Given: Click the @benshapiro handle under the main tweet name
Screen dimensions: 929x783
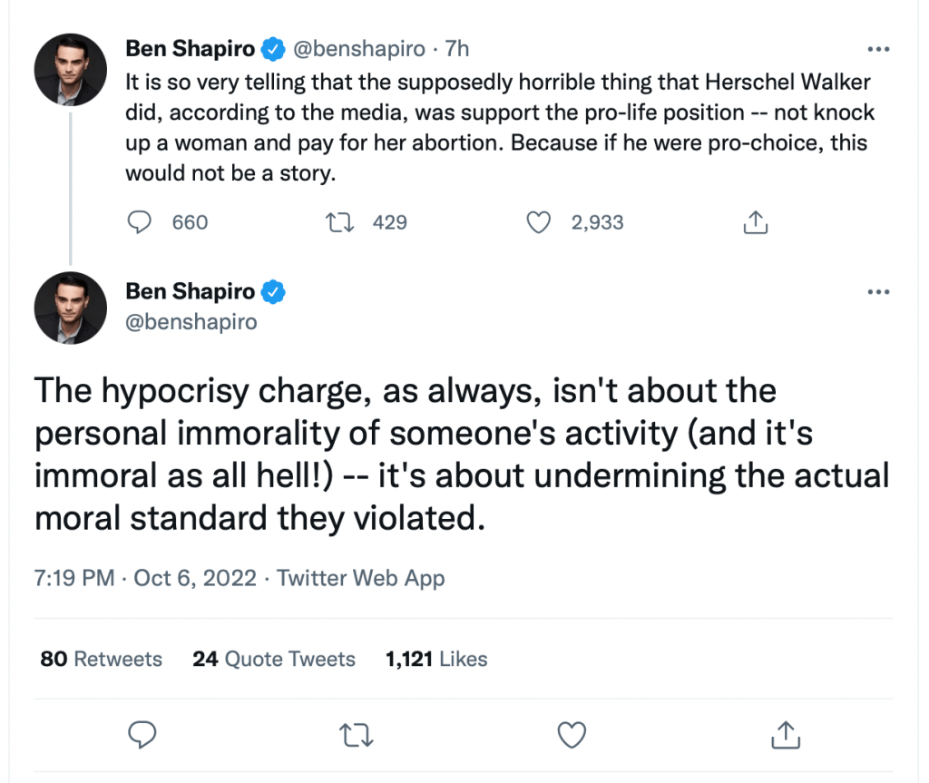Looking at the screenshot, I should [x=191, y=321].
